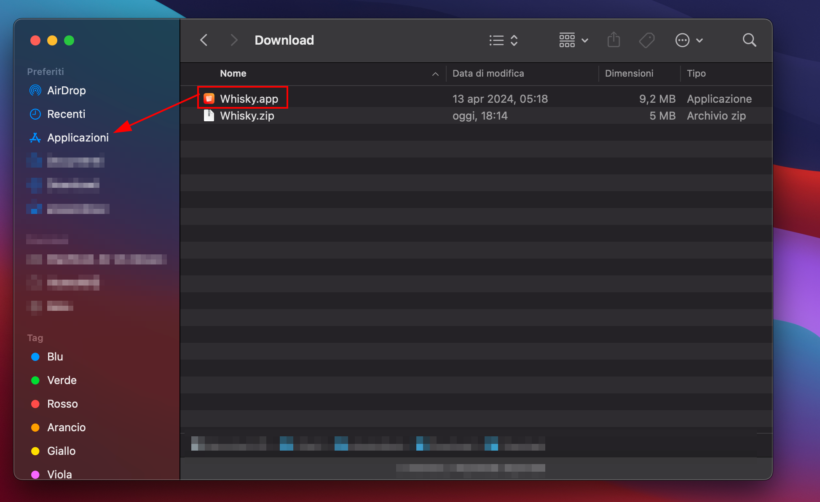
Task: Click the Tag section header
Action: tap(35, 338)
